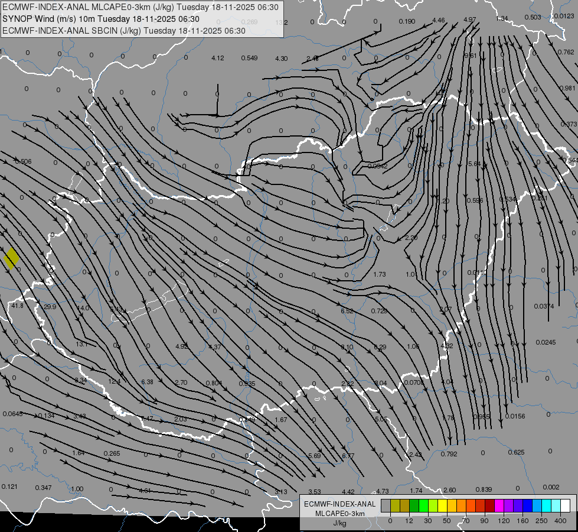Click the map value '1.00'
This screenshot has height=532, width=578.
[77, 489]
